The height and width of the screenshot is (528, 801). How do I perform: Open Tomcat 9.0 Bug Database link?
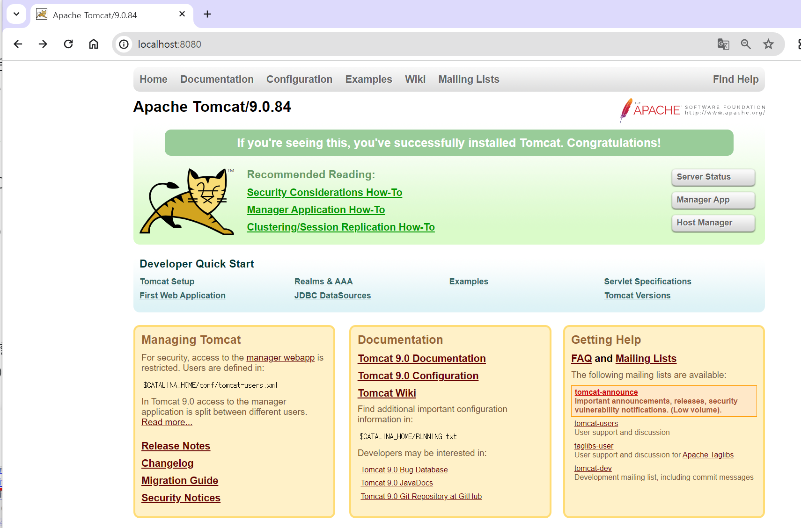404,470
